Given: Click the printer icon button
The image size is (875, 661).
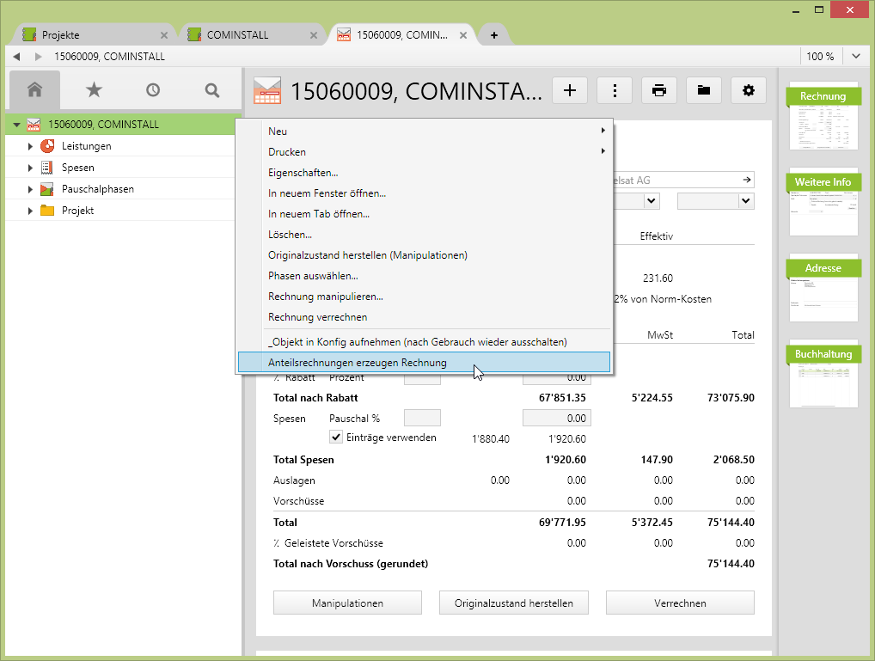Looking at the screenshot, I should coord(659,90).
